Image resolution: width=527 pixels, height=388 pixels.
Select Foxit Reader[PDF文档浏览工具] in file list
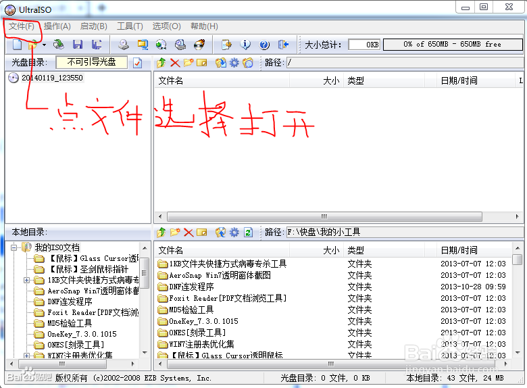coord(228,298)
